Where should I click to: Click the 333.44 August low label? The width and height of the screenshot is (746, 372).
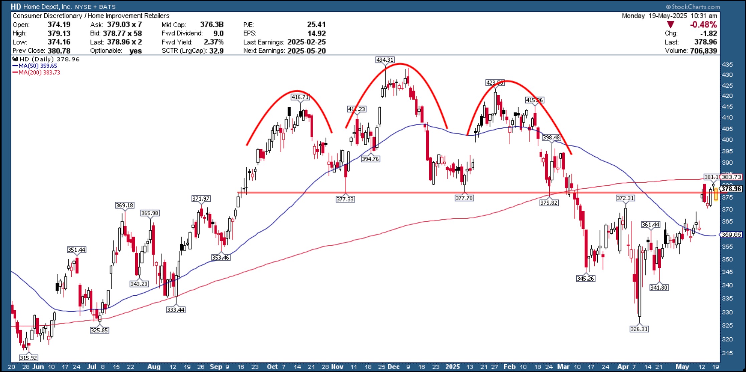click(176, 310)
